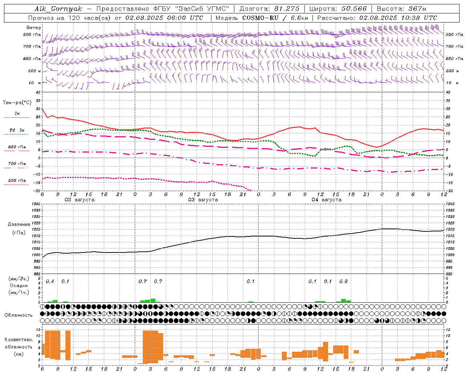Click the 04 августа date label
The width and height of the screenshot is (465, 372).
coord(327,200)
